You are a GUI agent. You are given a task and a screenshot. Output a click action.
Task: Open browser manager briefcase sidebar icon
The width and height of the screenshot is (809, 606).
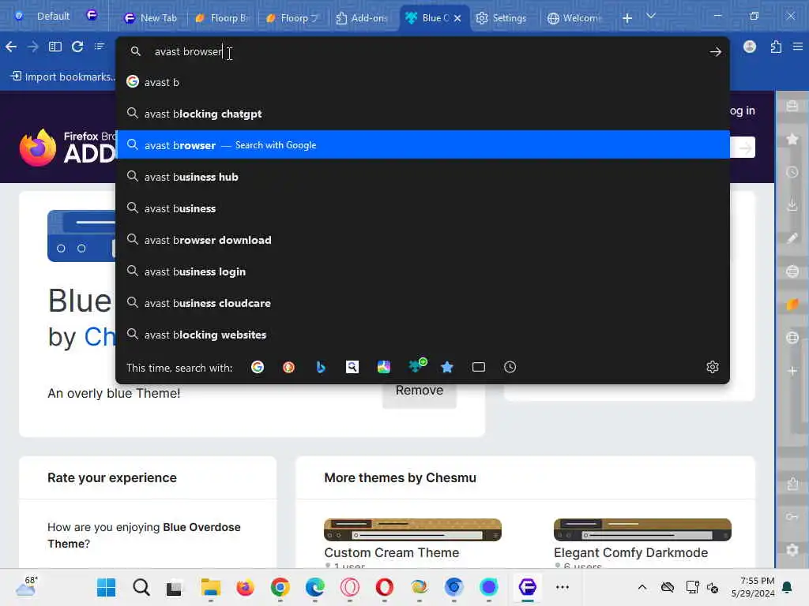tap(792, 107)
